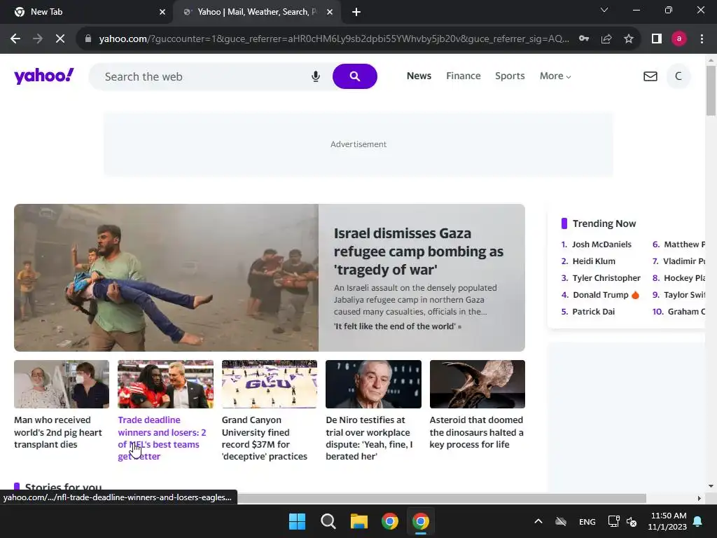Close the New Tab tab

[x=162, y=13]
